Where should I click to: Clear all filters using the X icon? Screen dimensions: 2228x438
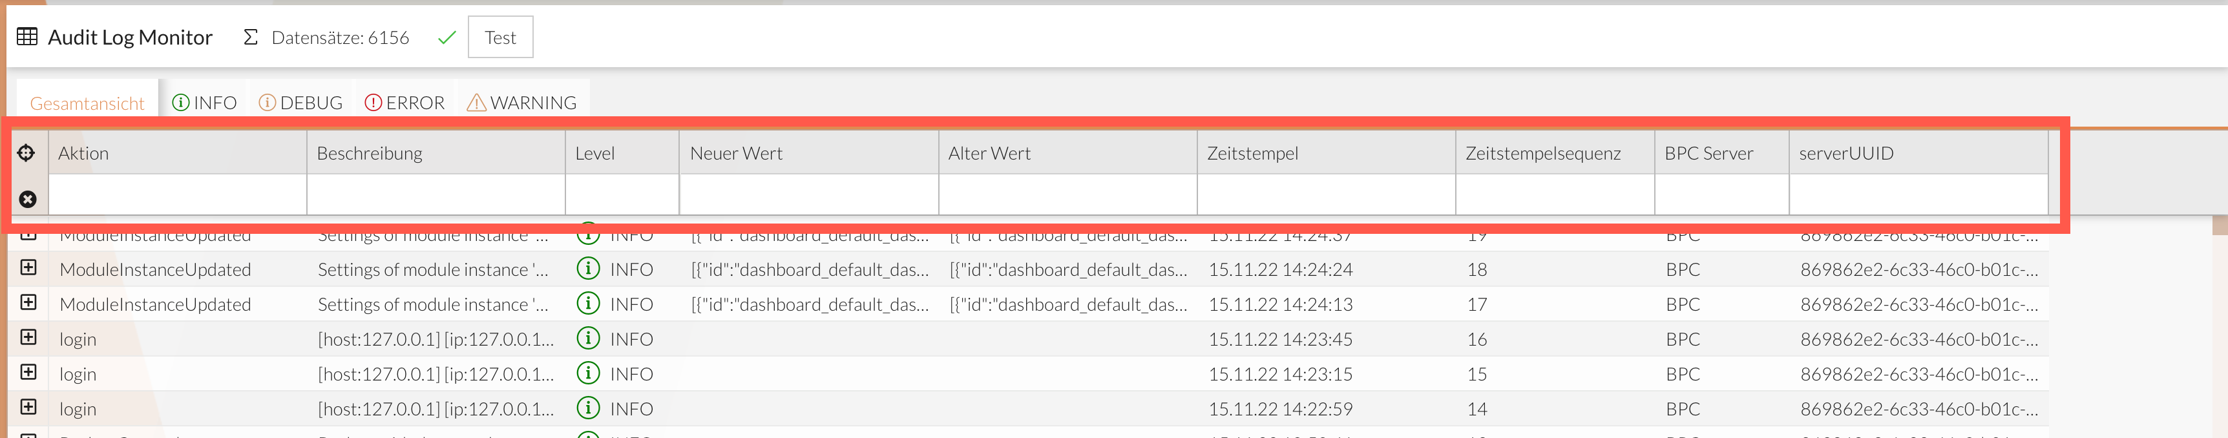[26, 200]
